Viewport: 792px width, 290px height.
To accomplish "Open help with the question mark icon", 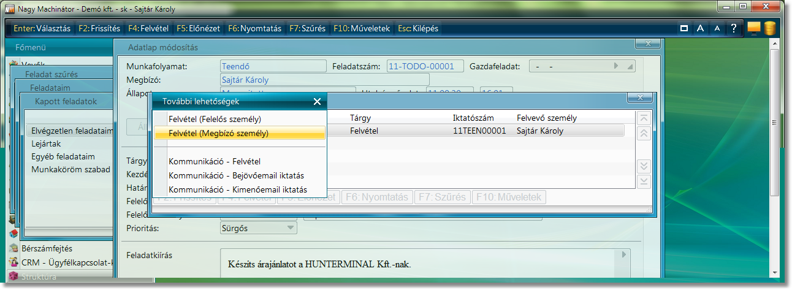I will [733, 28].
